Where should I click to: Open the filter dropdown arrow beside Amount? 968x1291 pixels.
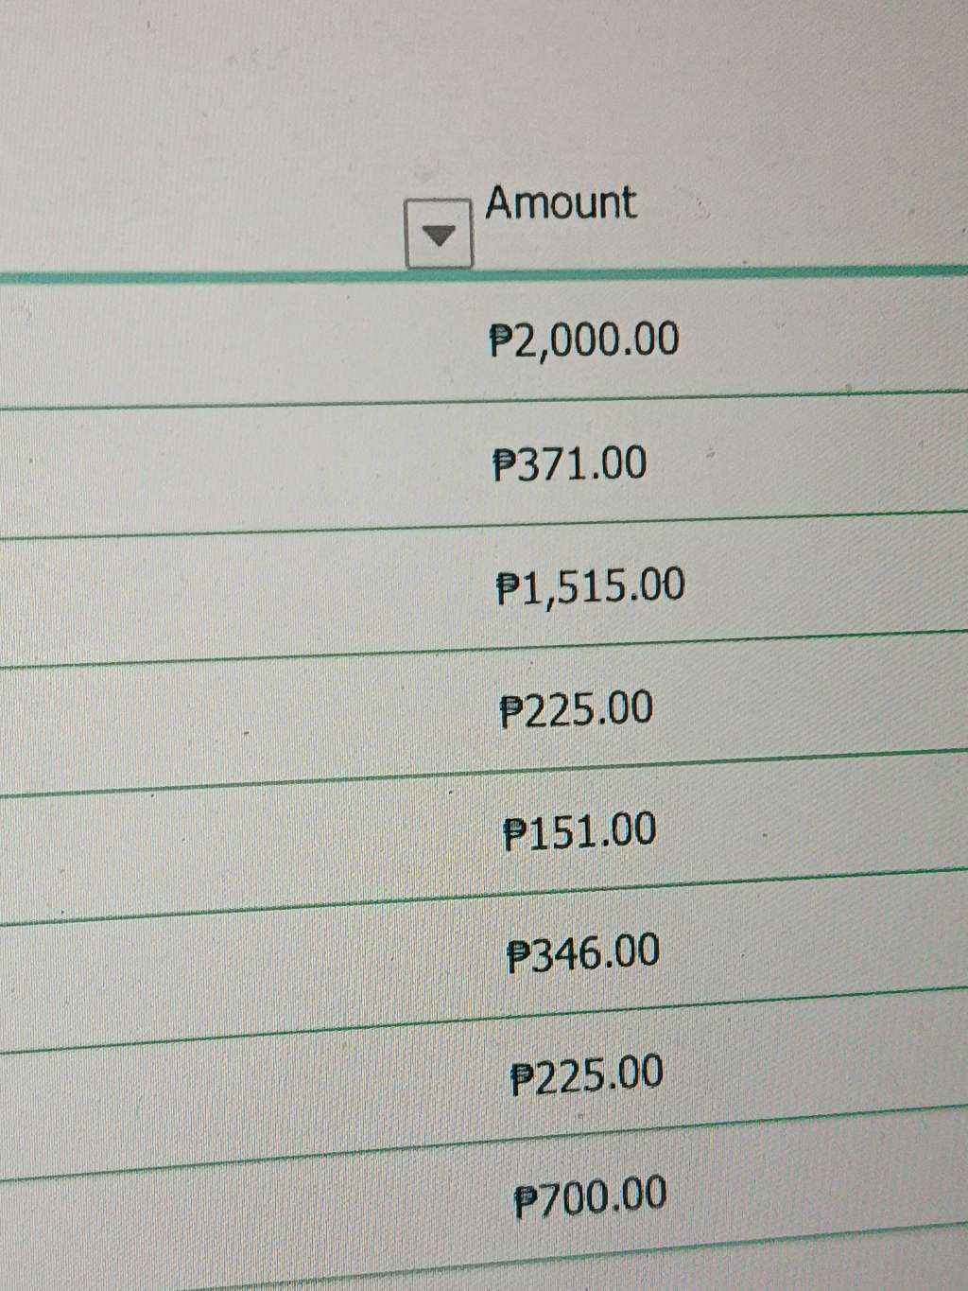click(439, 234)
